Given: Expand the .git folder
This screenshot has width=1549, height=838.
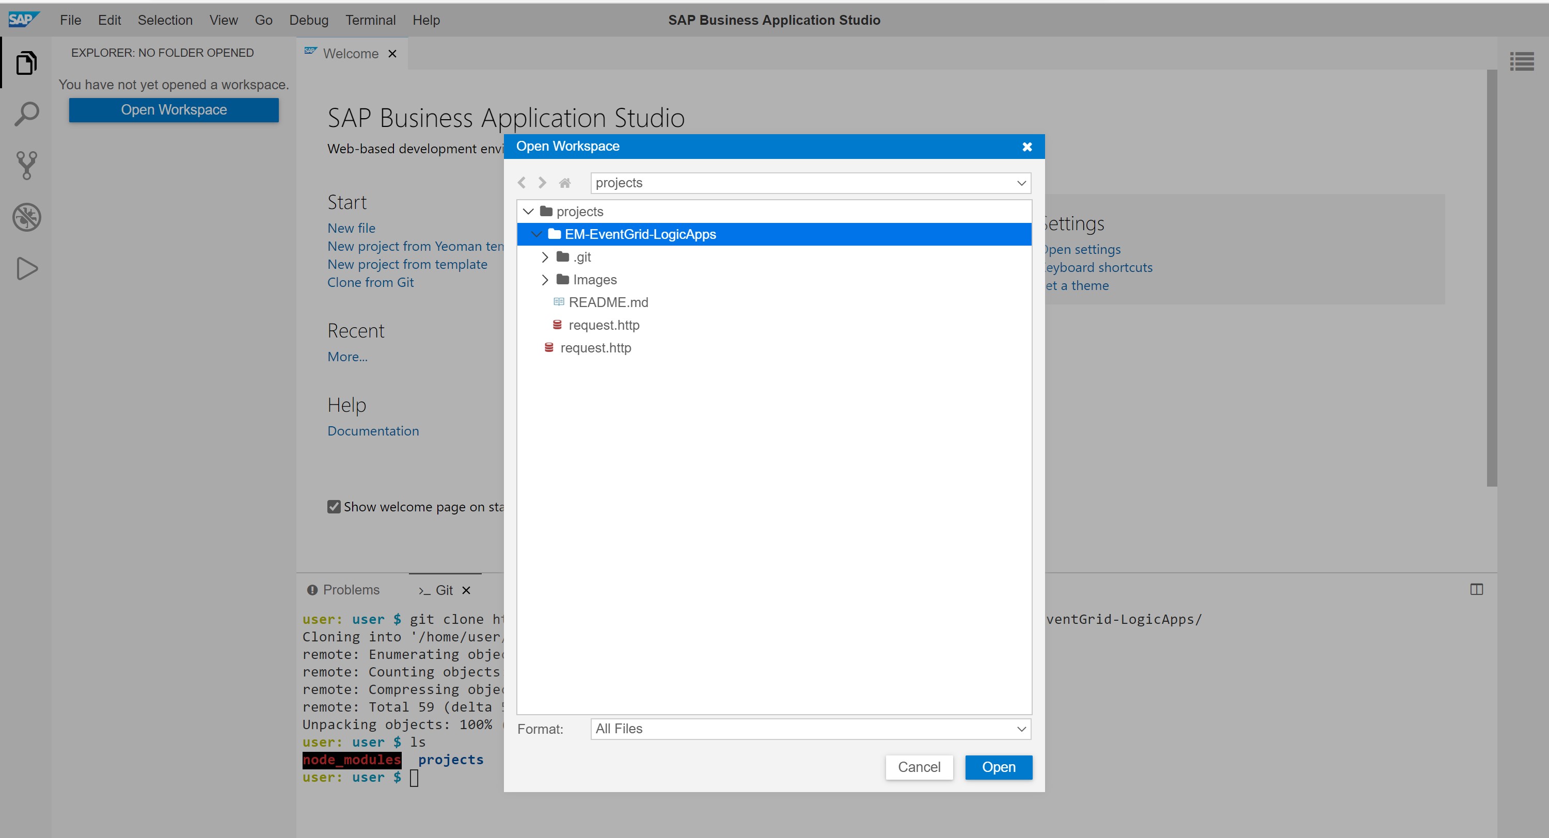Looking at the screenshot, I should click(x=545, y=257).
